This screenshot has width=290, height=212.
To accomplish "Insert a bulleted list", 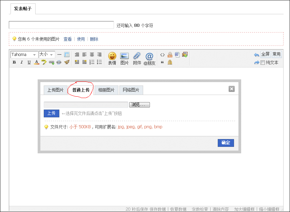I will [x=99, y=62].
